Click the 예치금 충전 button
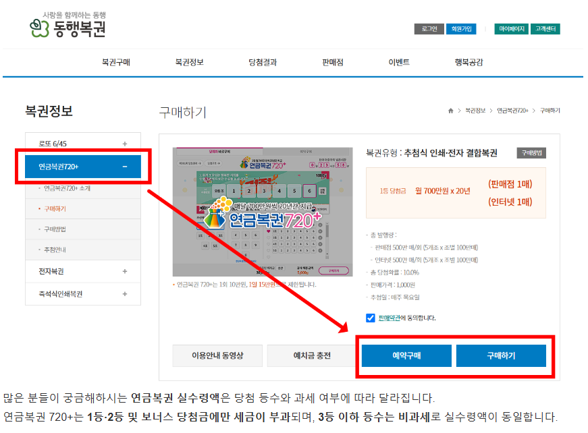The width and height of the screenshot is (588, 433). click(x=312, y=355)
